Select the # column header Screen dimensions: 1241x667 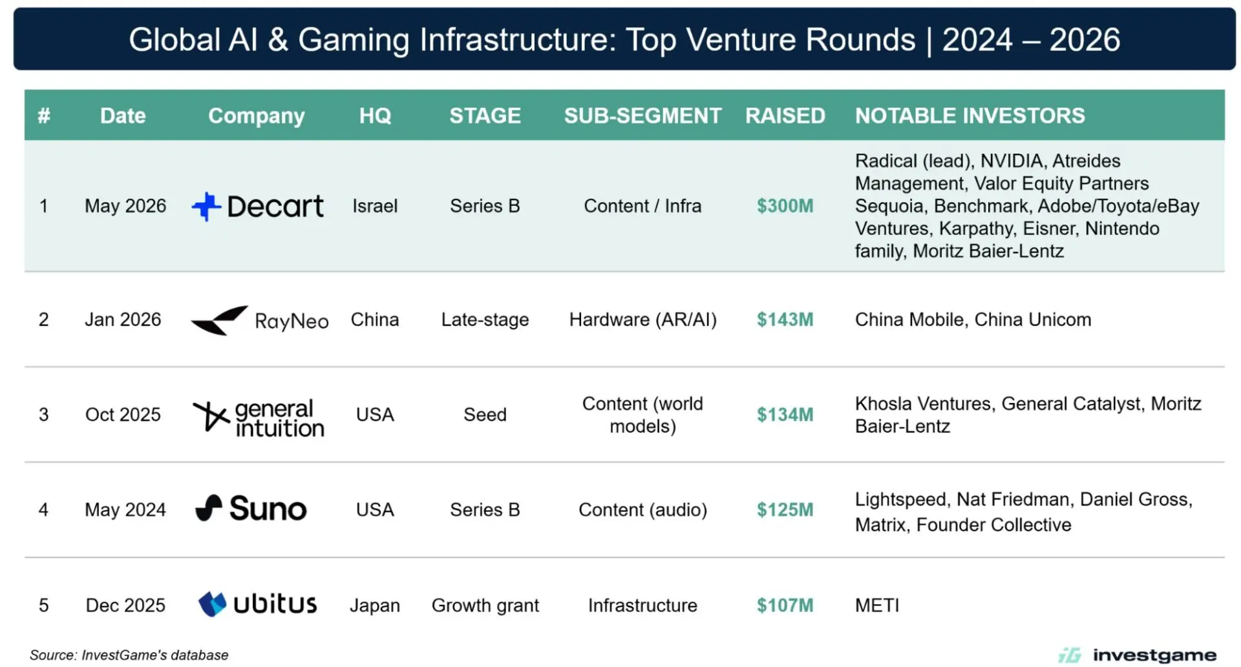pyautogui.click(x=44, y=116)
